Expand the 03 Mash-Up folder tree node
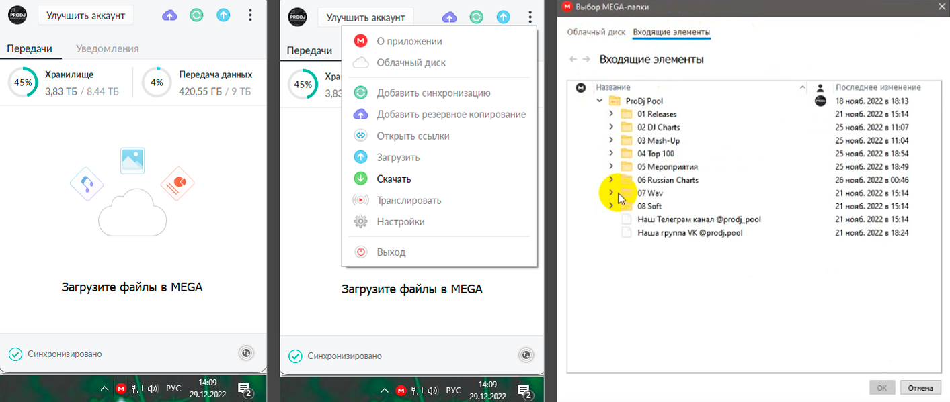Viewport: 950px width, 402px height. pos(610,140)
